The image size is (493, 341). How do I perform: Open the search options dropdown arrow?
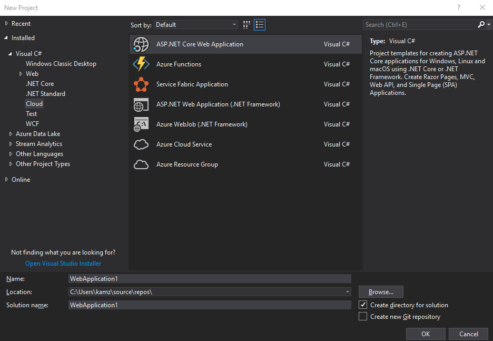(x=489, y=25)
